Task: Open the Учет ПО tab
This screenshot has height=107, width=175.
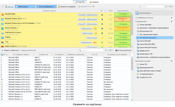Action: click(x=80, y=2)
